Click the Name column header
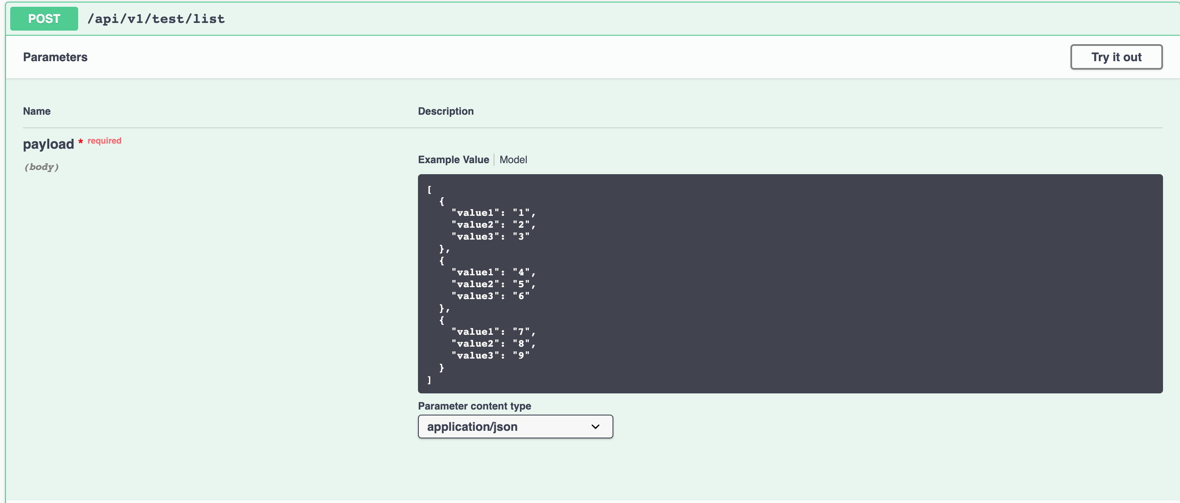Image resolution: width=1180 pixels, height=503 pixels. click(37, 111)
